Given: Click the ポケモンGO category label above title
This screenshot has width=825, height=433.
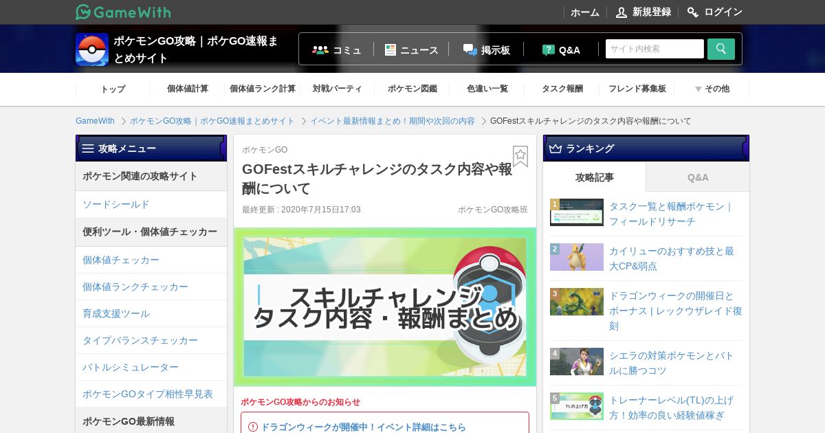Looking at the screenshot, I should click(x=265, y=150).
